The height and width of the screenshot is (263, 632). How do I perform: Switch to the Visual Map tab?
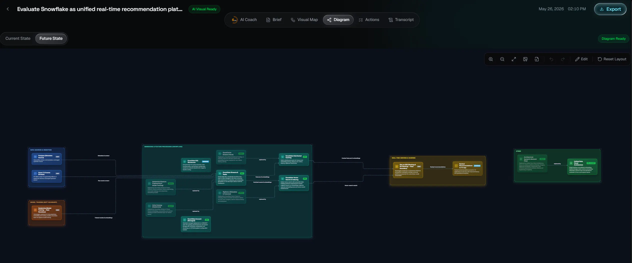(x=304, y=20)
